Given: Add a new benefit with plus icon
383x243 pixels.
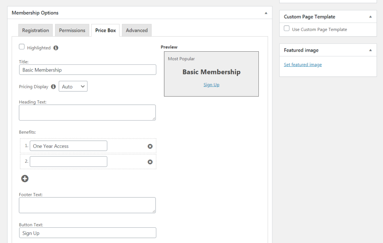Looking at the screenshot, I should 25,179.
